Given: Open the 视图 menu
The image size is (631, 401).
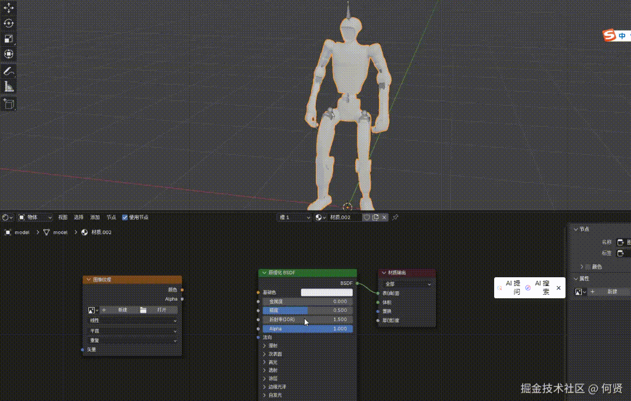Looking at the screenshot, I should point(63,217).
